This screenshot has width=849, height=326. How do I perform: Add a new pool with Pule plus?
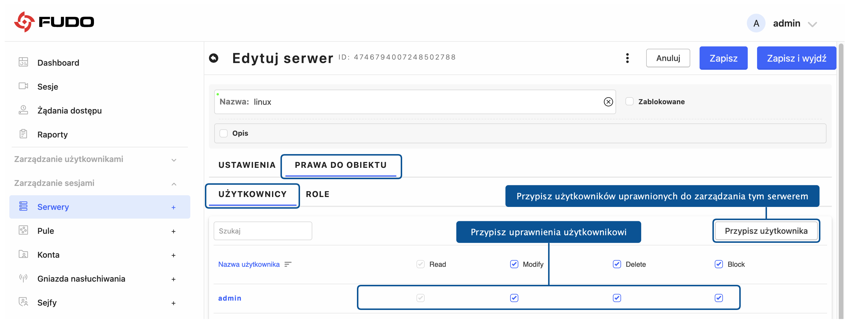coord(173,231)
